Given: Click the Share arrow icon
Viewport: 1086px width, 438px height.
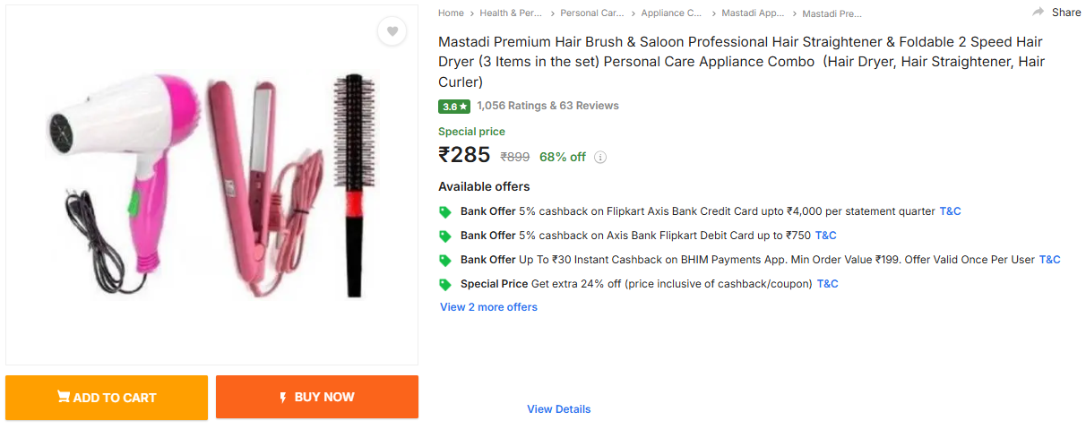Looking at the screenshot, I should coord(1039,13).
